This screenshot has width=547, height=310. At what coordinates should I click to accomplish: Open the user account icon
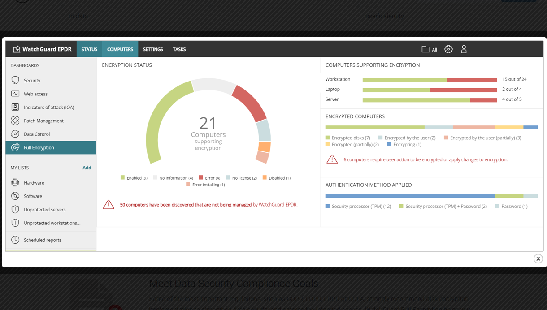pyautogui.click(x=464, y=49)
